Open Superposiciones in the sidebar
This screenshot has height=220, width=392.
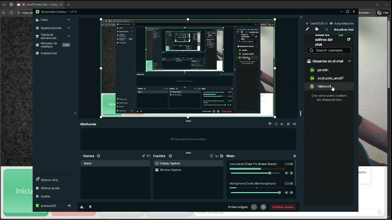[x=51, y=28]
